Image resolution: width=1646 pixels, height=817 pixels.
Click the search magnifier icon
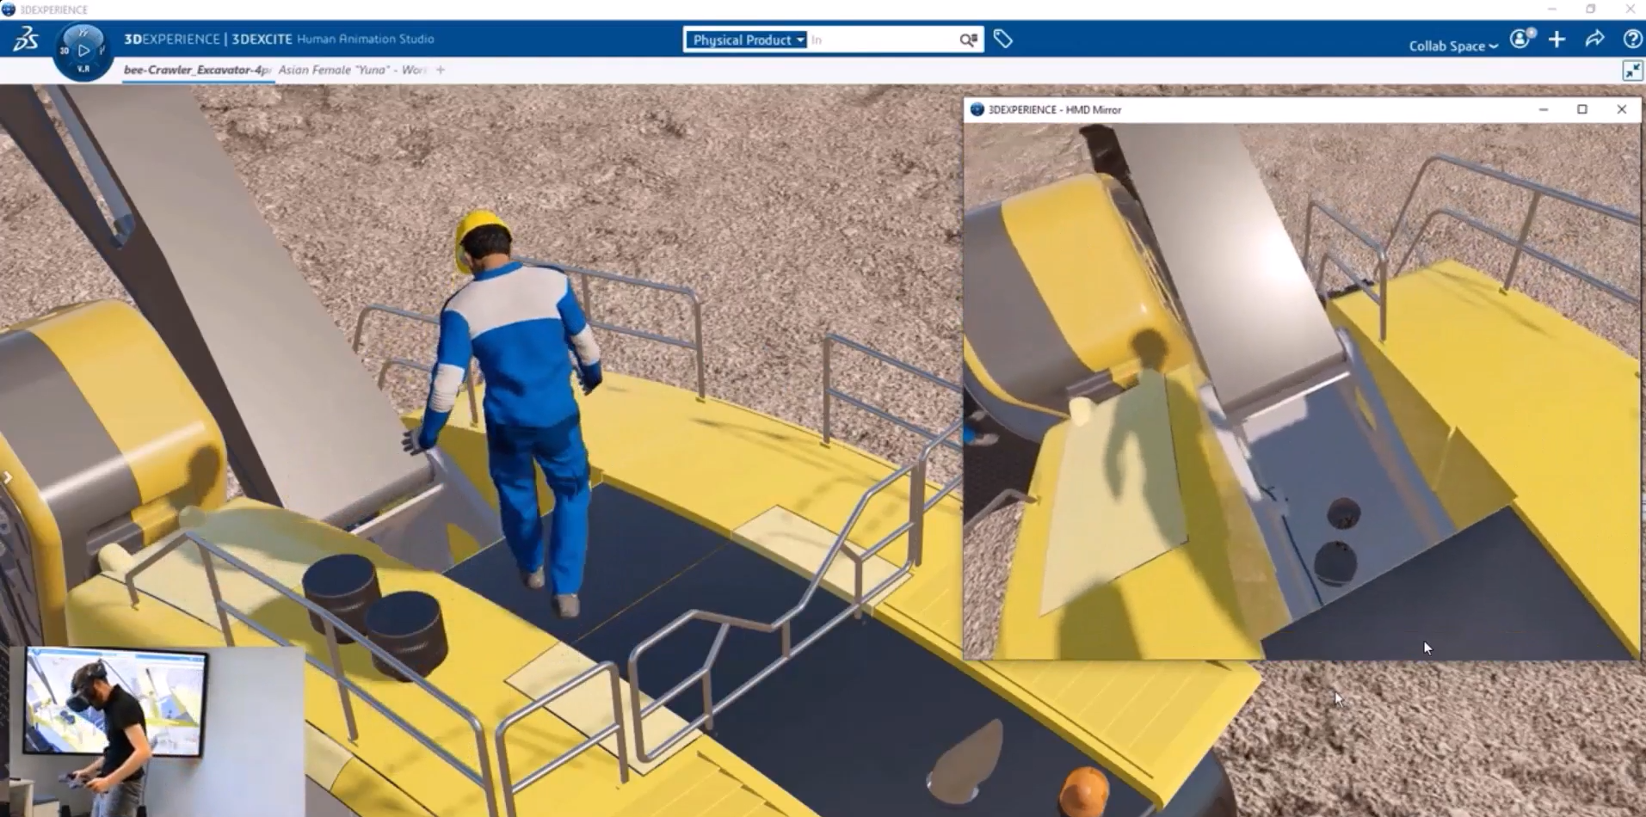[x=968, y=40]
